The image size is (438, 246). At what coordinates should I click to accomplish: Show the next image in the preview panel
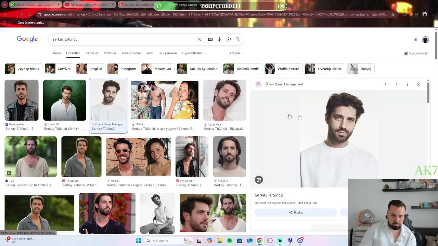point(396,84)
